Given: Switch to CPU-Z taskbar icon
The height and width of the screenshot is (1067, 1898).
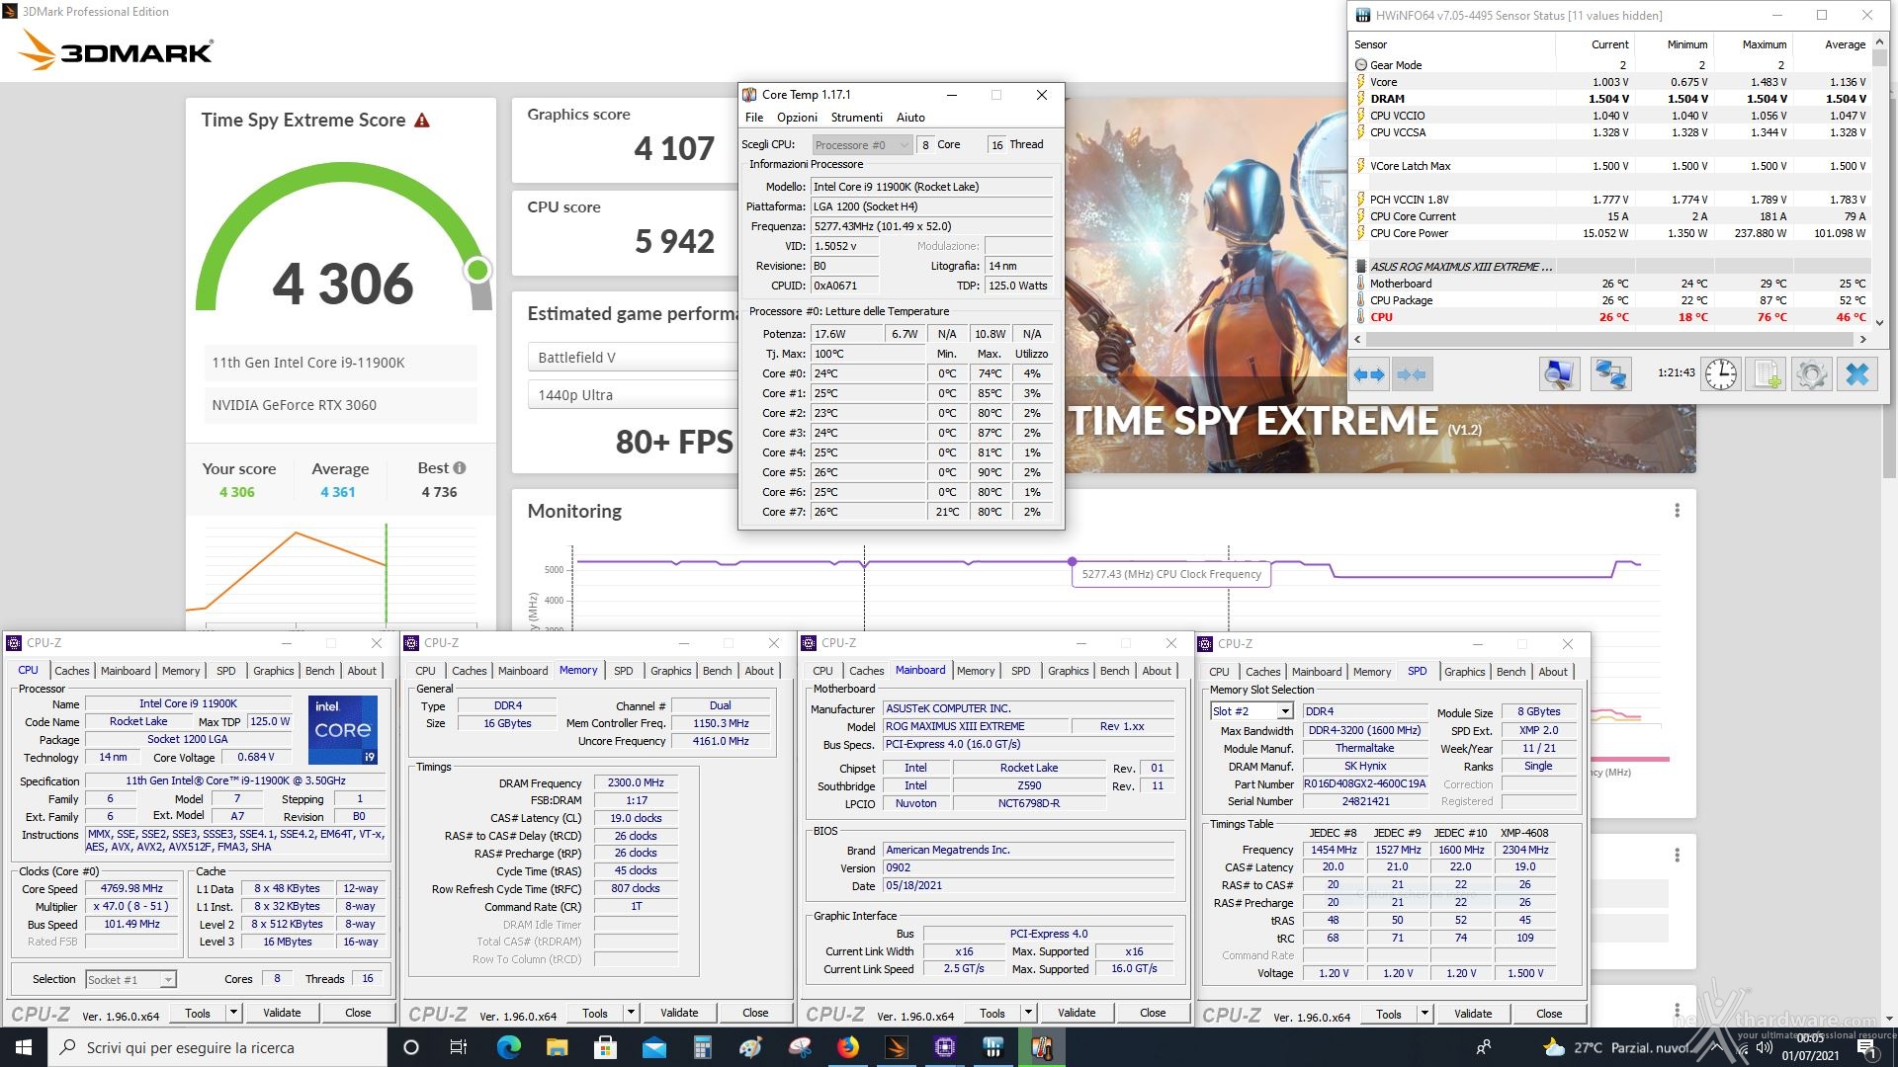Looking at the screenshot, I should tap(945, 1047).
